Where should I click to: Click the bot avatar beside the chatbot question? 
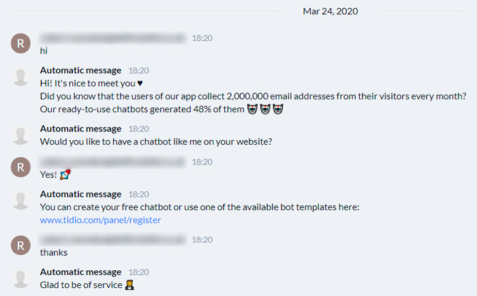(x=20, y=135)
